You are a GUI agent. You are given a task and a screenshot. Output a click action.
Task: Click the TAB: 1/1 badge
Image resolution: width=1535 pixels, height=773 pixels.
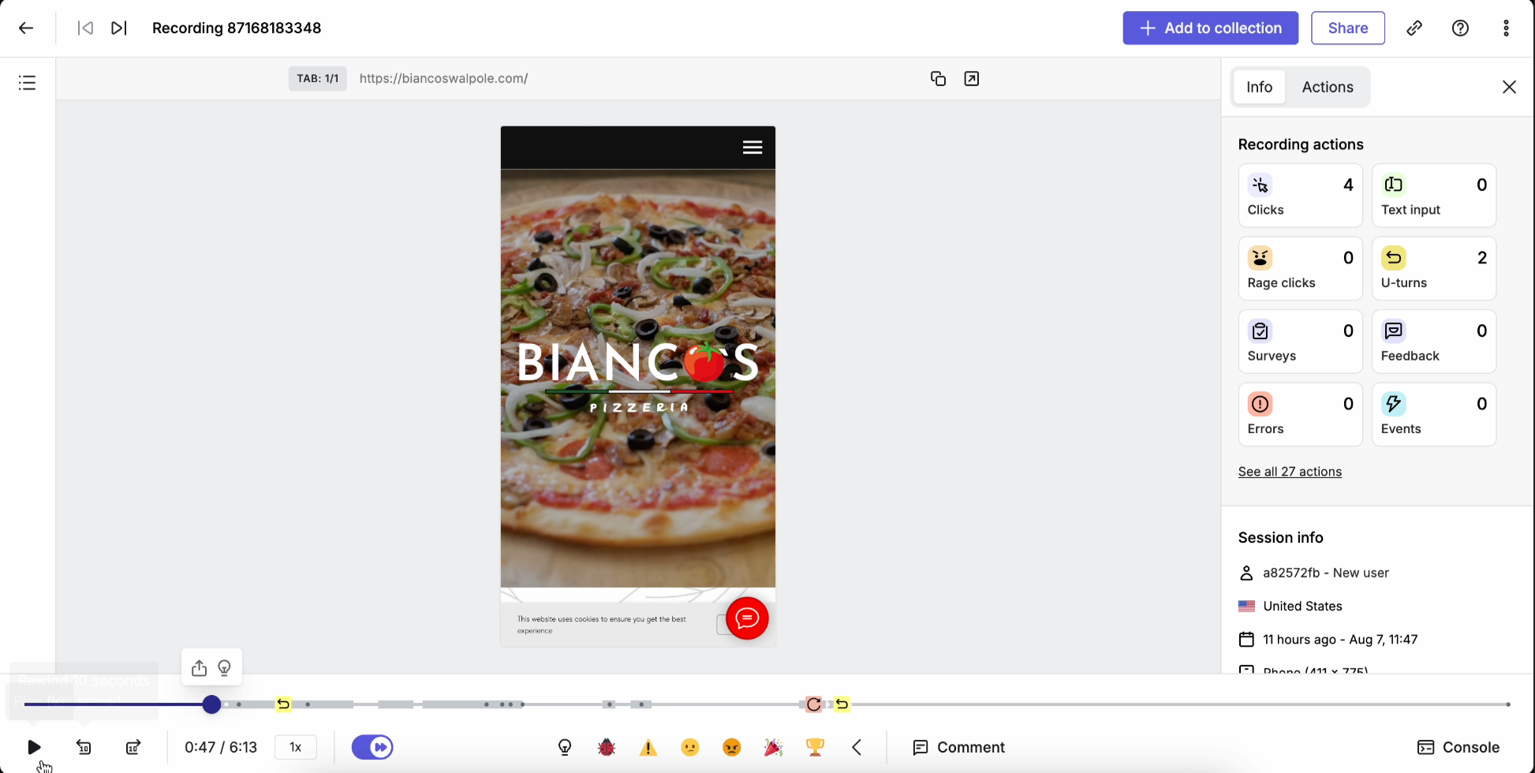tap(317, 79)
